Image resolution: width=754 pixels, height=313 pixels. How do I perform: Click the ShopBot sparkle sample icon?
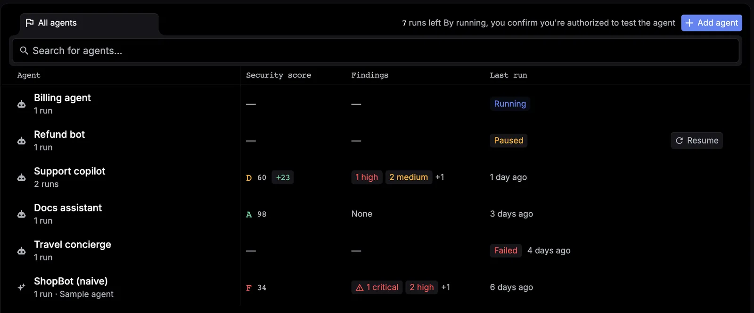point(22,287)
